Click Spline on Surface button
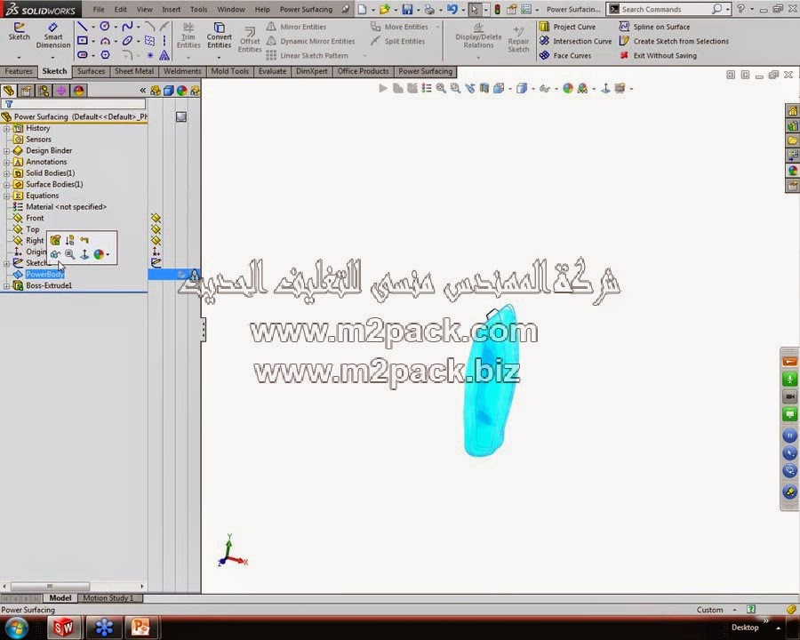 [654, 27]
